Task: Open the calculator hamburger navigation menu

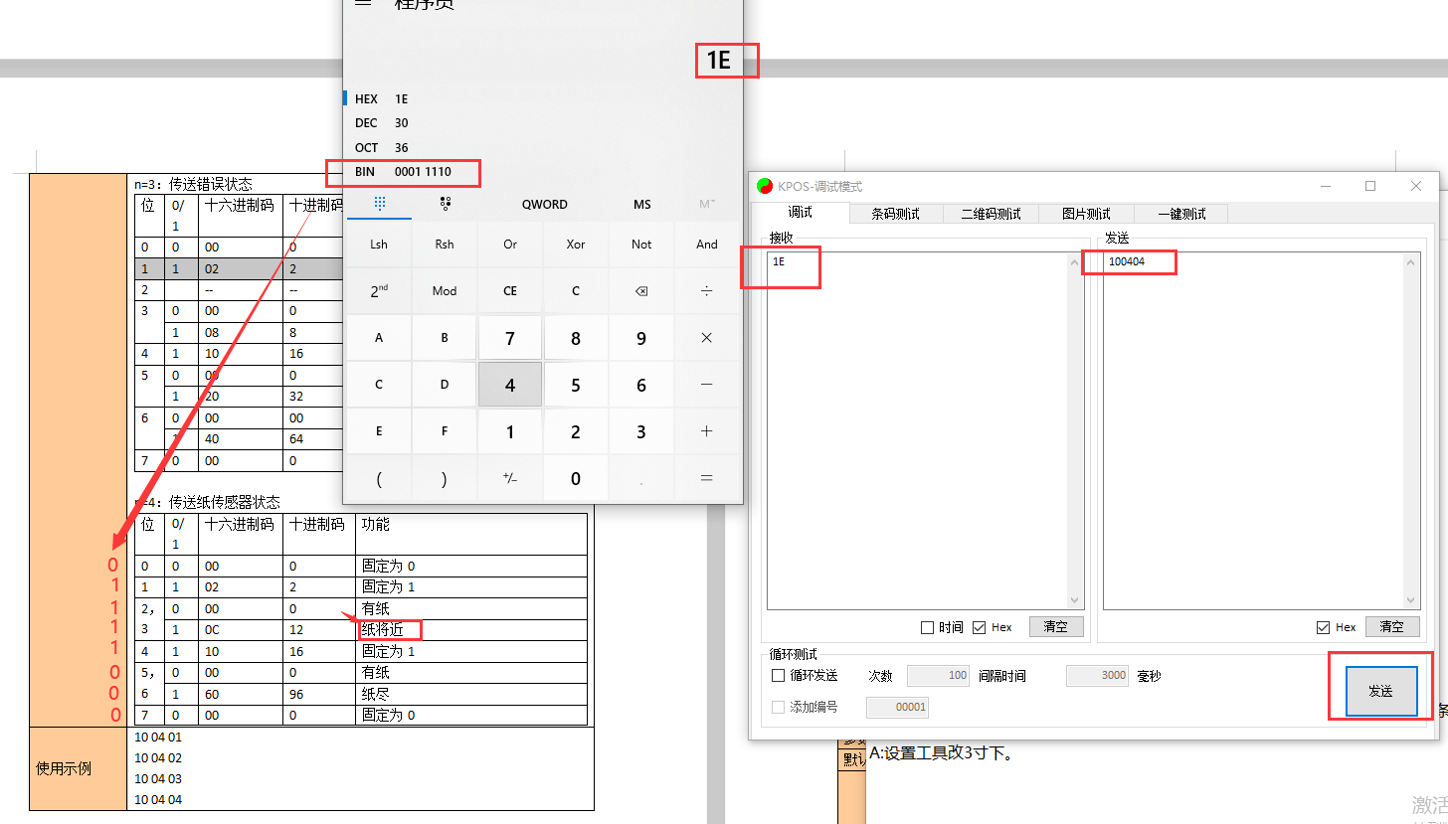Action: [363, 3]
